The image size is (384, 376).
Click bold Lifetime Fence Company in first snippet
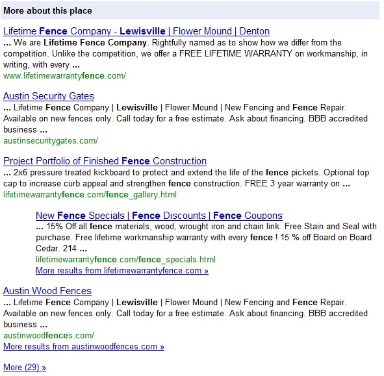click(95, 43)
